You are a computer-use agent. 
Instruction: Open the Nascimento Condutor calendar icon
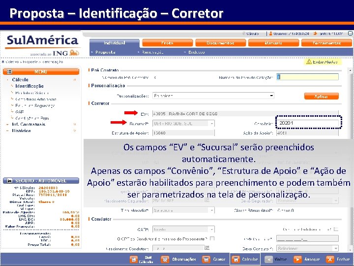tap(207, 248)
